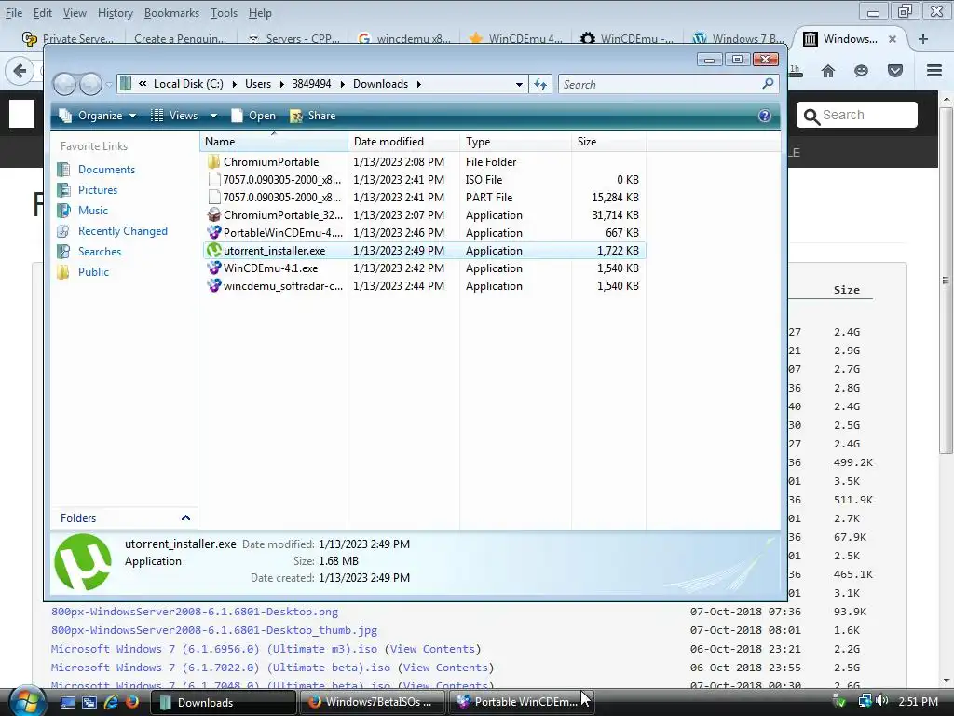Click Firefox Pocket toolbar icon
The height and width of the screenshot is (716, 954).
click(x=895, y=71)
